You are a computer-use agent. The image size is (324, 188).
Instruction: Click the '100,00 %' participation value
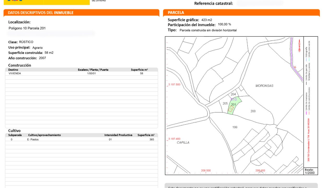[224, 24]
